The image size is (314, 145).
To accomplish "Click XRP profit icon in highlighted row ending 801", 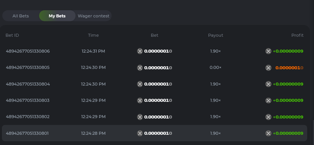I will 268,133.
